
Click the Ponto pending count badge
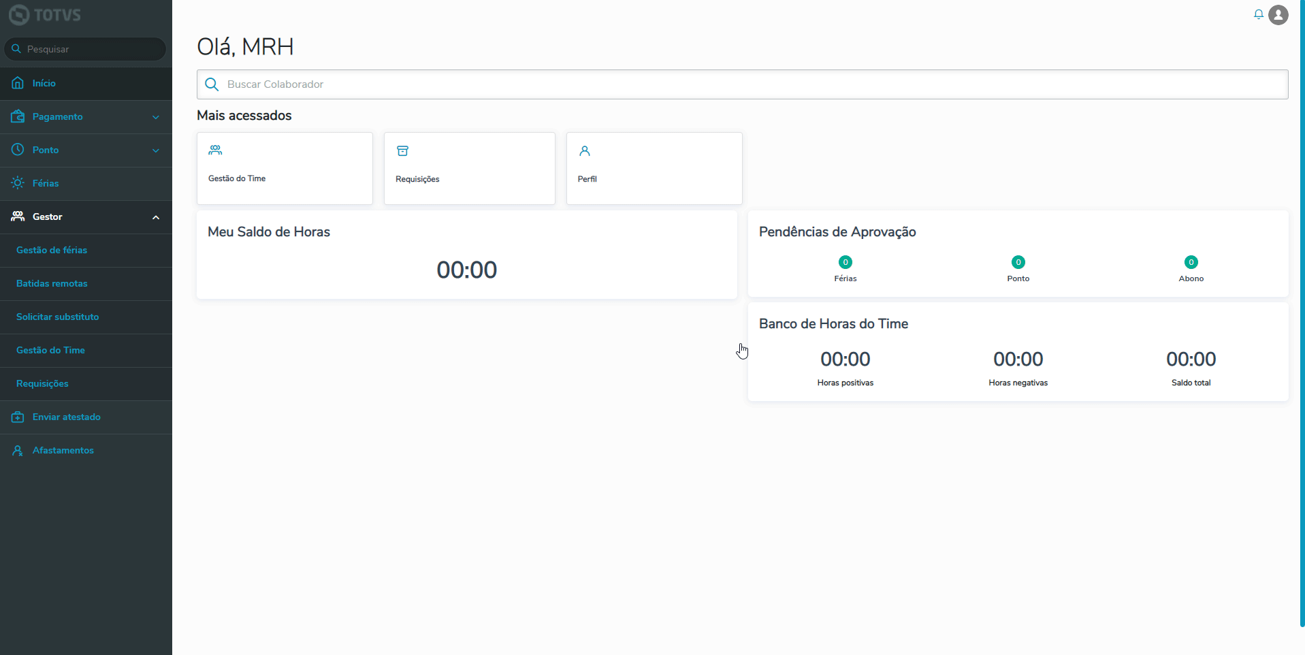[1018, 262]
